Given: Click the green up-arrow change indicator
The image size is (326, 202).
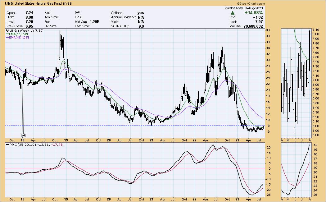Looking at the screenshot, I should (233, 13).
